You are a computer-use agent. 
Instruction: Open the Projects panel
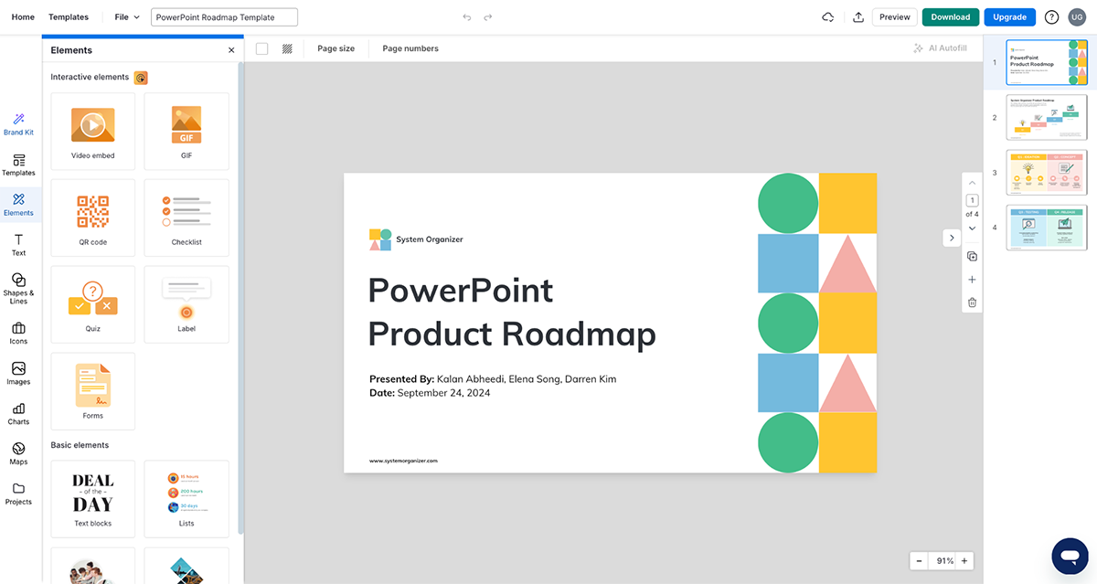(18, 494)
